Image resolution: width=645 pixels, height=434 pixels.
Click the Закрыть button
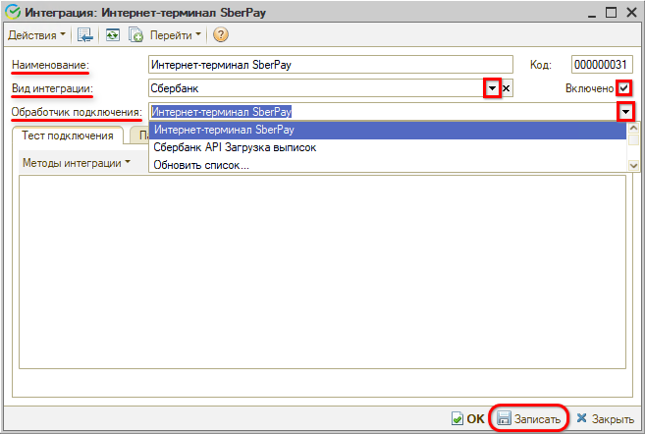point(605,418)
